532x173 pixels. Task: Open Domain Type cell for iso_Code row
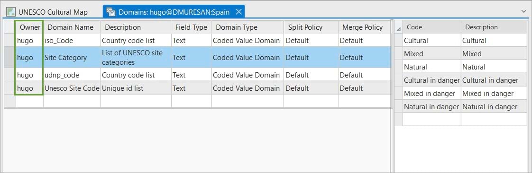(248, 40)
